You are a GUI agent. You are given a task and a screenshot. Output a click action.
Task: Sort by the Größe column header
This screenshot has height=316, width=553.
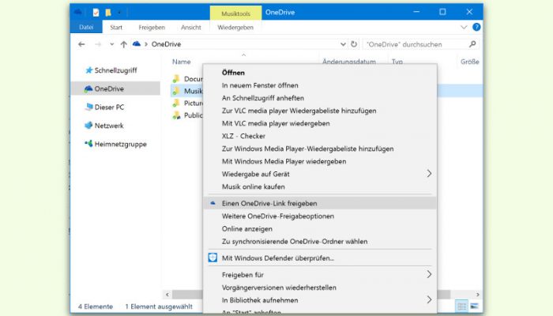[x=469, y=62]
